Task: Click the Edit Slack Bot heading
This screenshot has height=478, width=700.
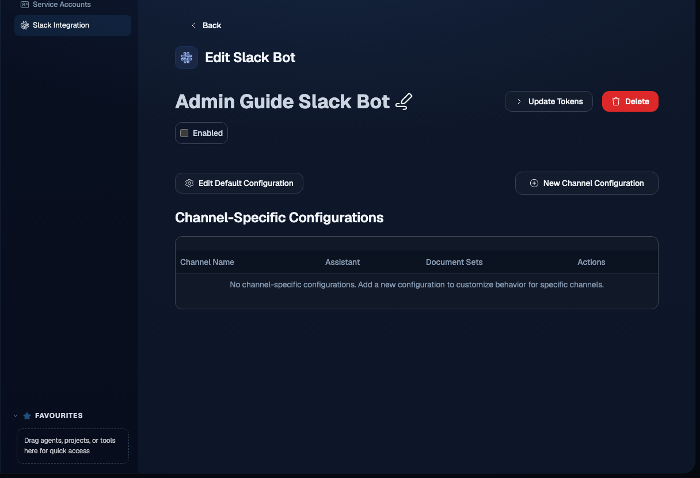Action: click(250, 58)
